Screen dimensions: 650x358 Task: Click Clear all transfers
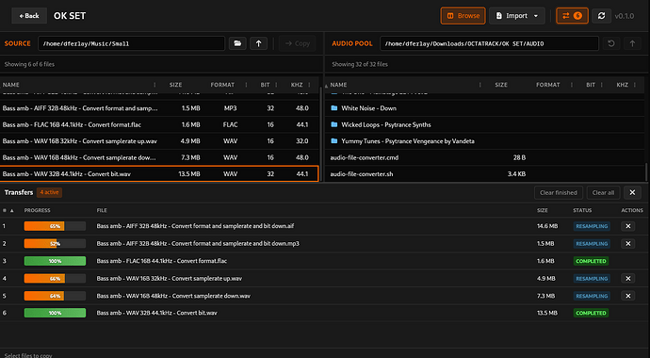click(603, 193)
